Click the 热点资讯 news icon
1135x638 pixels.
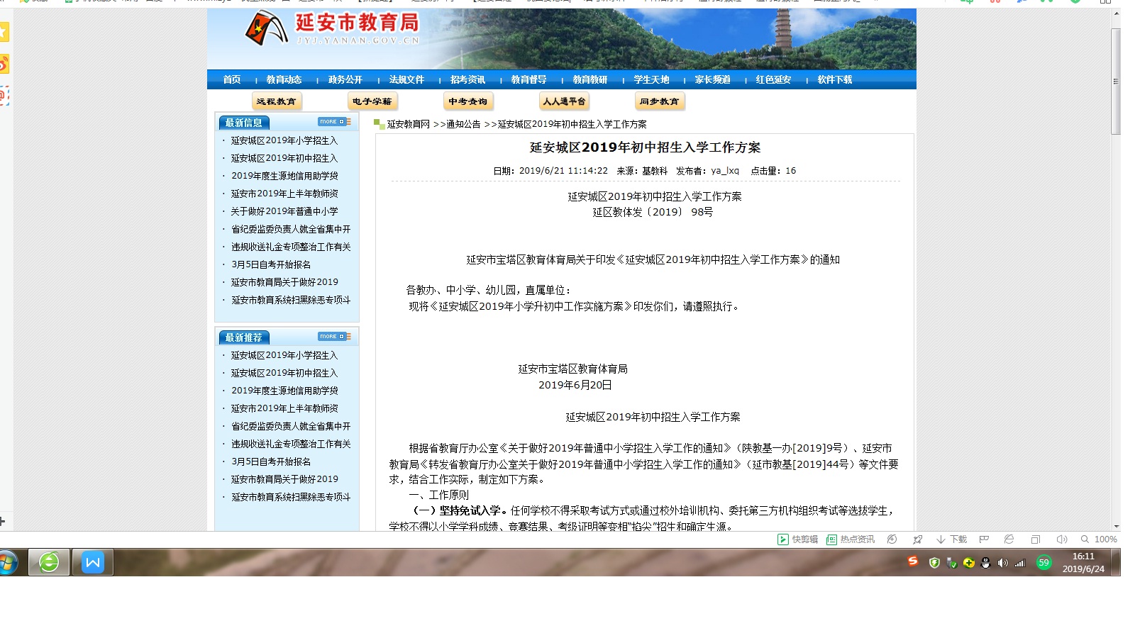[x=851, y=539]
